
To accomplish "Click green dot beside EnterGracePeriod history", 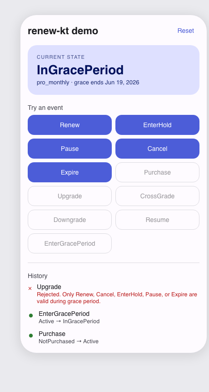I will [x=31, y=315].
